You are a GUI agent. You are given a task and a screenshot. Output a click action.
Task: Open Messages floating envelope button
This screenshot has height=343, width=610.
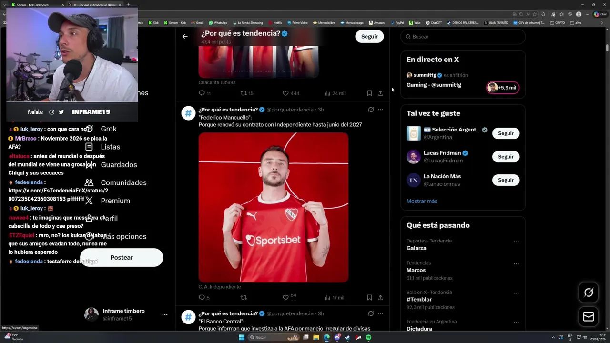click(589, 317)
